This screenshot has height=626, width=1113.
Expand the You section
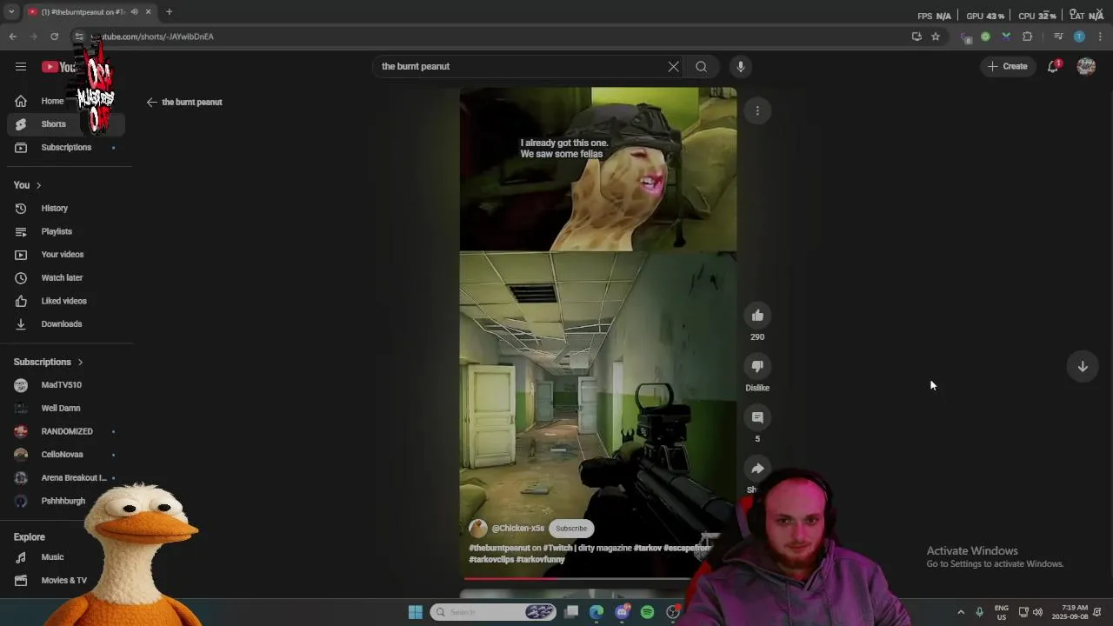[x=28, y=185]
